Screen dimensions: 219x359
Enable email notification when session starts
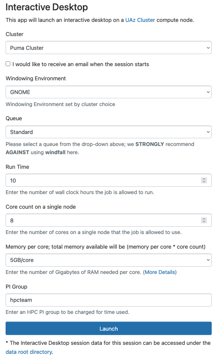8,64
